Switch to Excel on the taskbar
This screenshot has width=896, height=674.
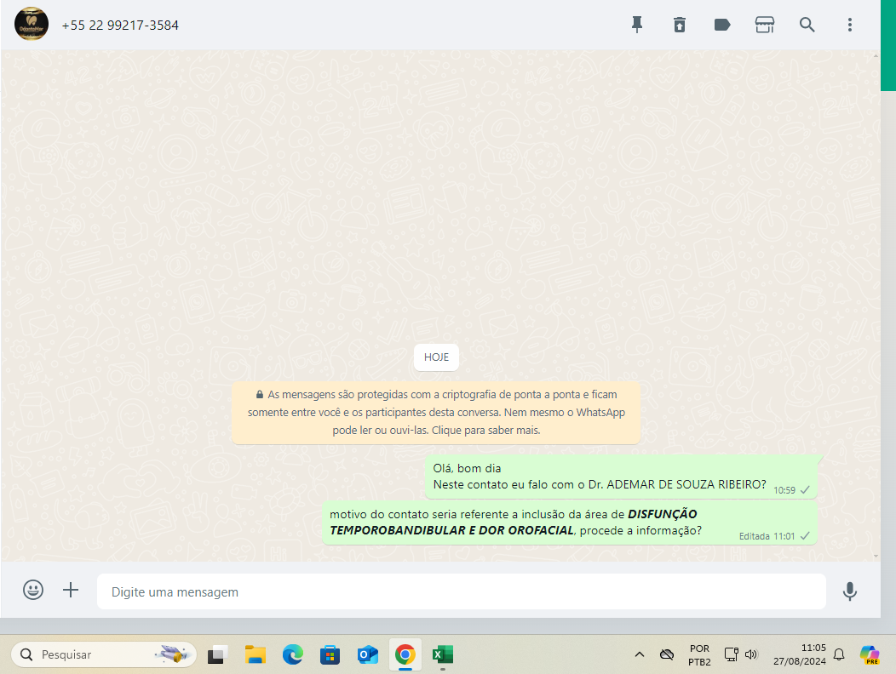click(x=443, y=654)
